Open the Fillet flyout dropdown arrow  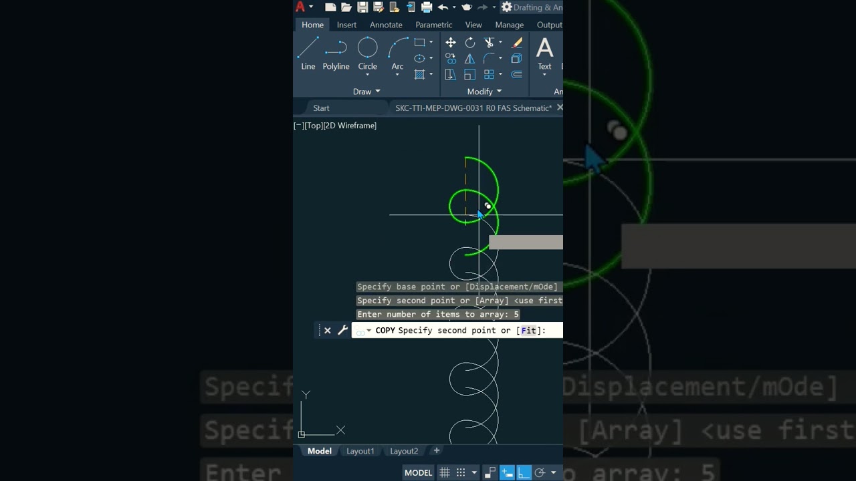pos(500,59)
